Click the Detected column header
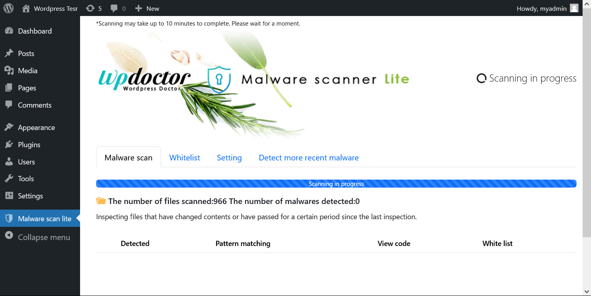Viewport: 591px width, 296px height. pyautogui.click(x=135, y=243)
